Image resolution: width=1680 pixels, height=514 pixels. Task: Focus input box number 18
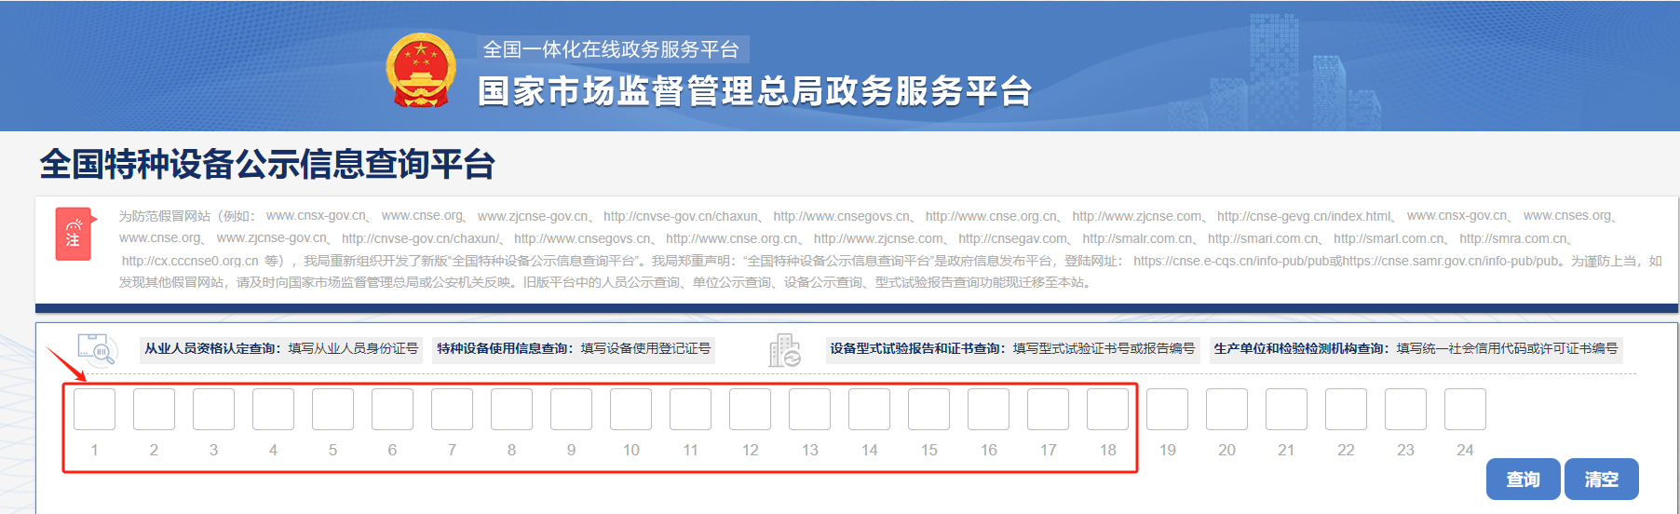1107,410
